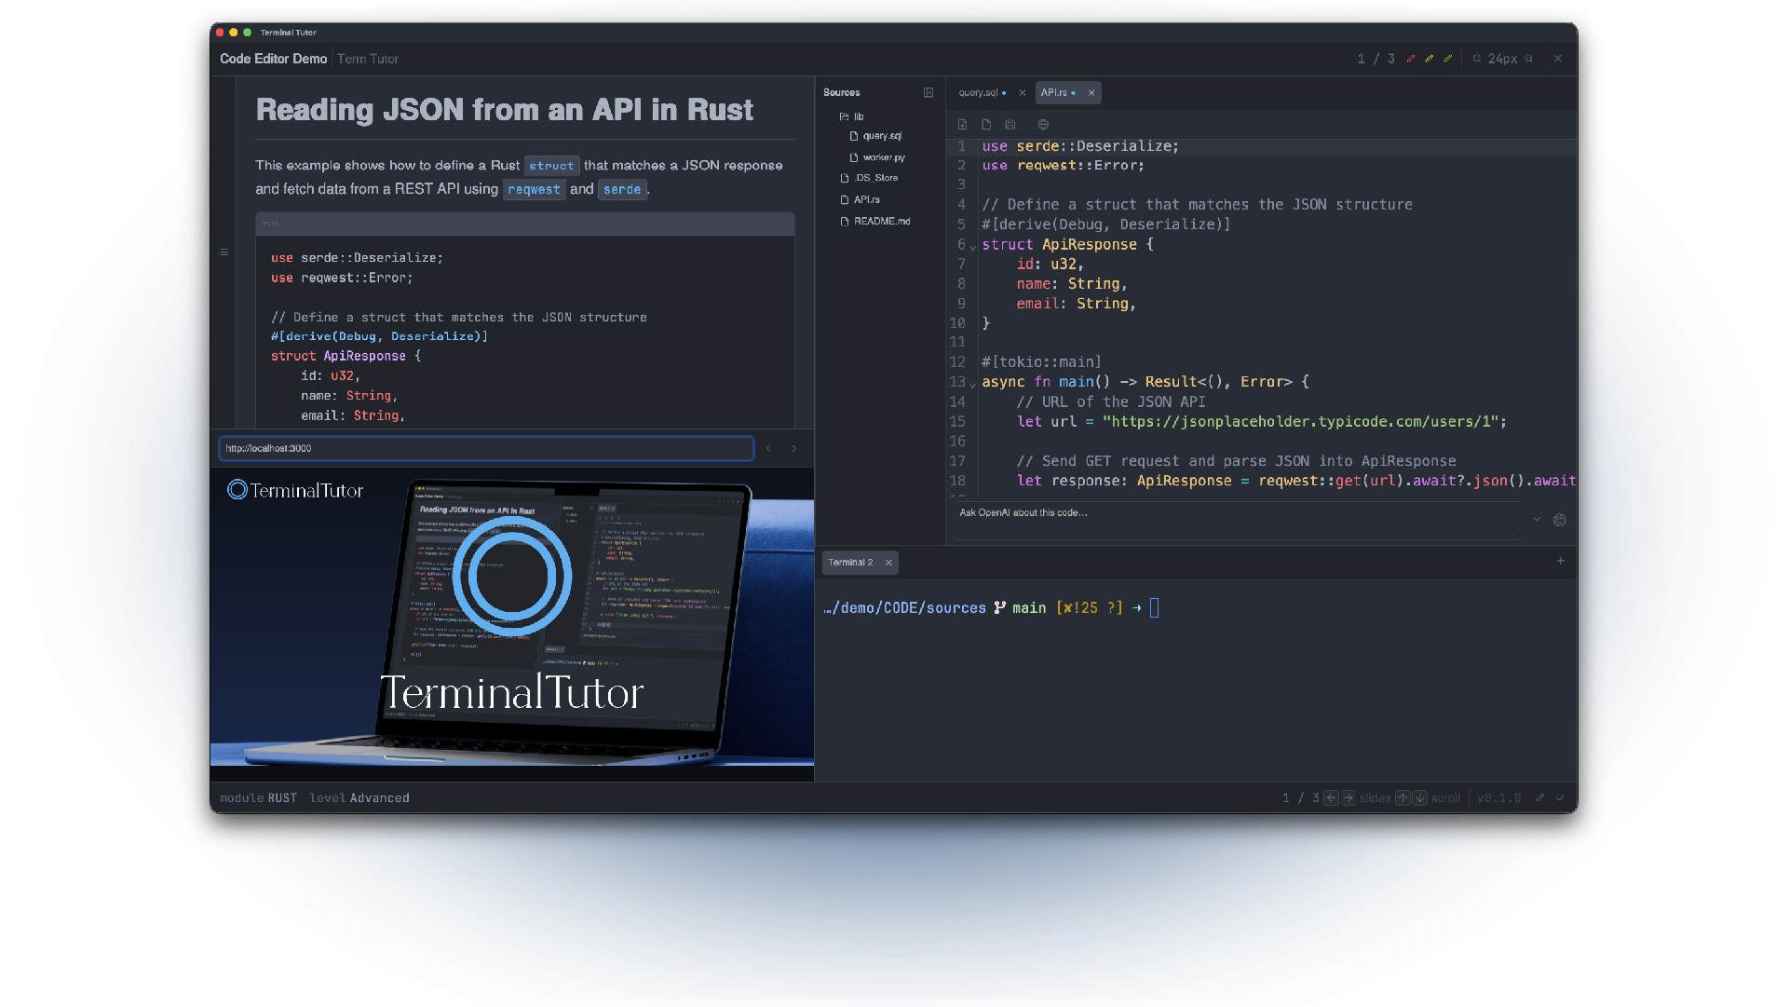Fold the struct ApiResponse block
Viewport: 1789px width, 1007px height.
(x=973, y=247)
